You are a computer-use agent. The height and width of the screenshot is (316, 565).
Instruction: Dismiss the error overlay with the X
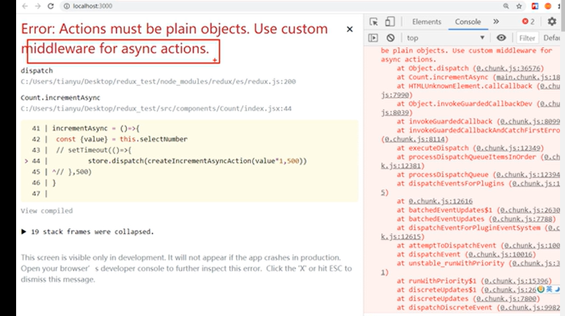[349, 29]
